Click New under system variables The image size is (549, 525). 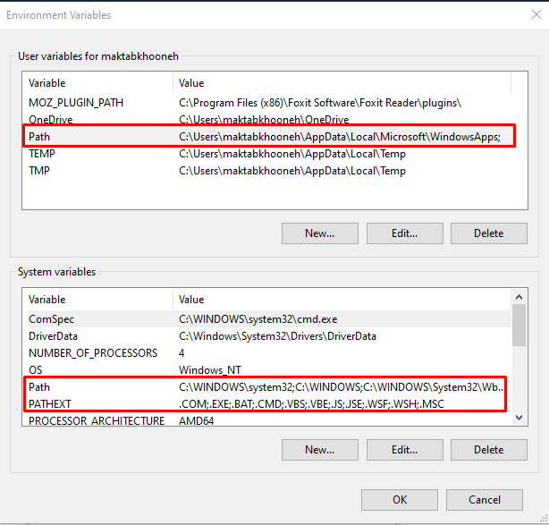(319, 449)
